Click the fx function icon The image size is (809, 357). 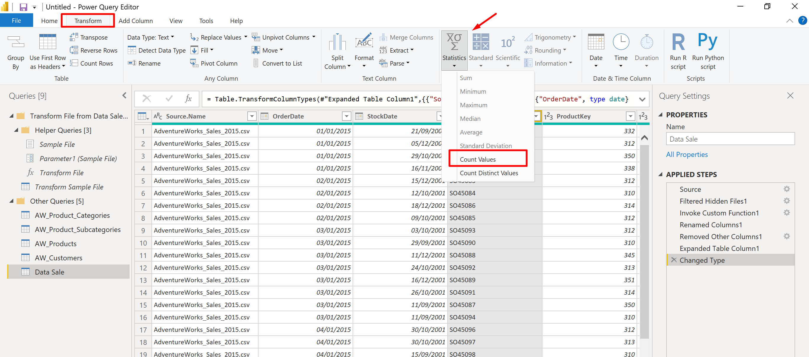coord(188,99)
